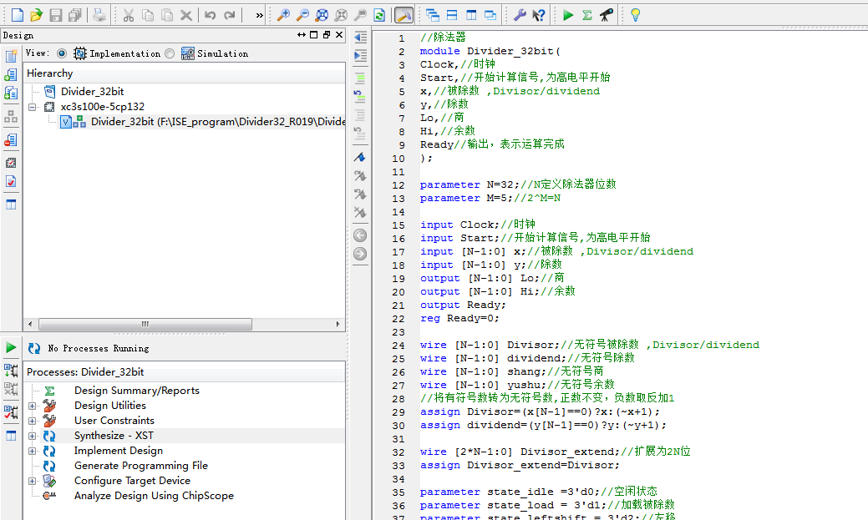This screenshot has width=868, height=520.
Task: Click the lightbulb tips icon
Action: tap(635, 15)
